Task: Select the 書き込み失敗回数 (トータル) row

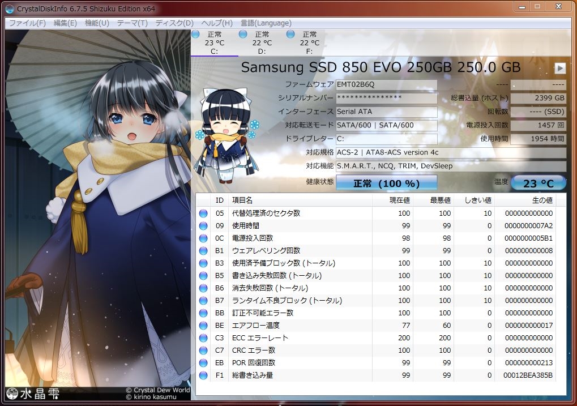Action: (376, 275)
